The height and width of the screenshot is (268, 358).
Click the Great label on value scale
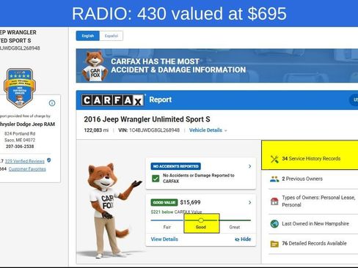pos(235,227)
